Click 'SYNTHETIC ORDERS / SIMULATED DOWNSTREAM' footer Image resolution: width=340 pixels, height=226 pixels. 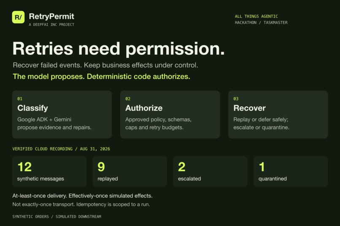[x=57, y=216]
